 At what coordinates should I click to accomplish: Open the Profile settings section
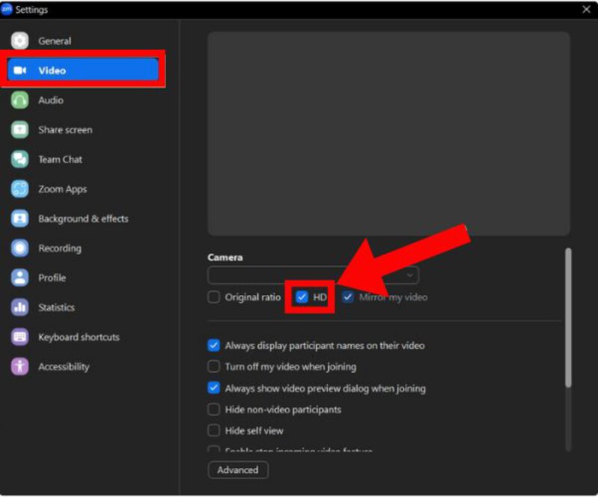coord(52,278)
